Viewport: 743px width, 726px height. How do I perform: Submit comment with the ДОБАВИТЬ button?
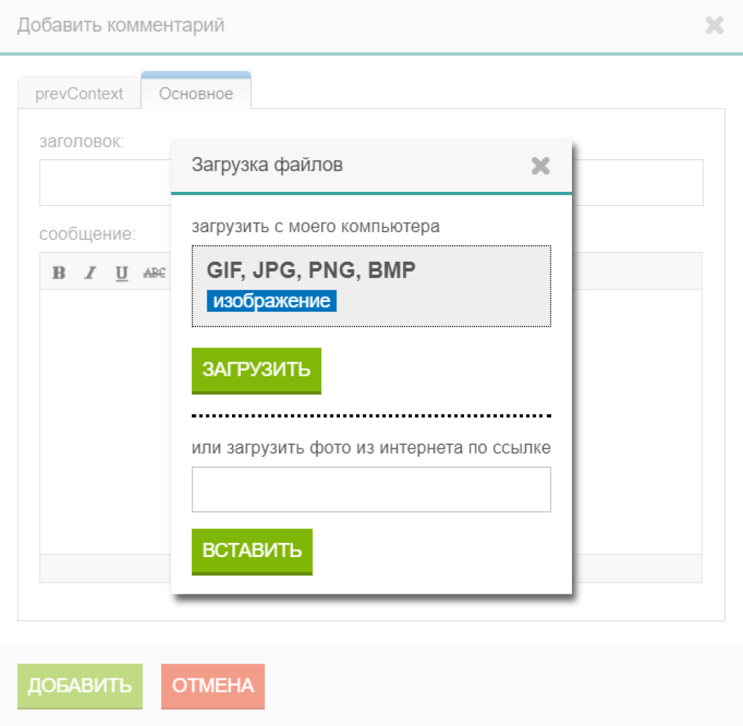click(80, 685)
